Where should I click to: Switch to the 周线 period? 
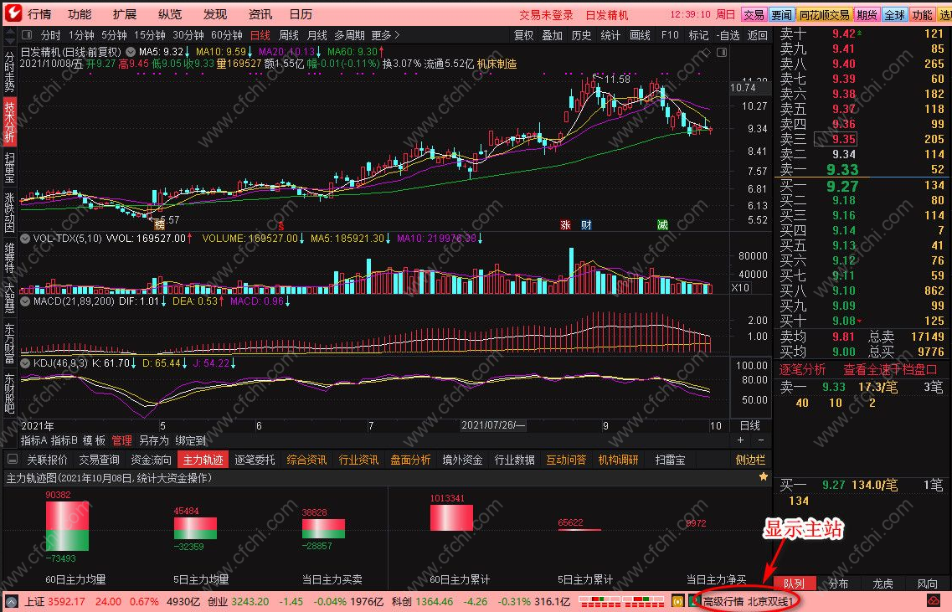[x=288, y=35]
